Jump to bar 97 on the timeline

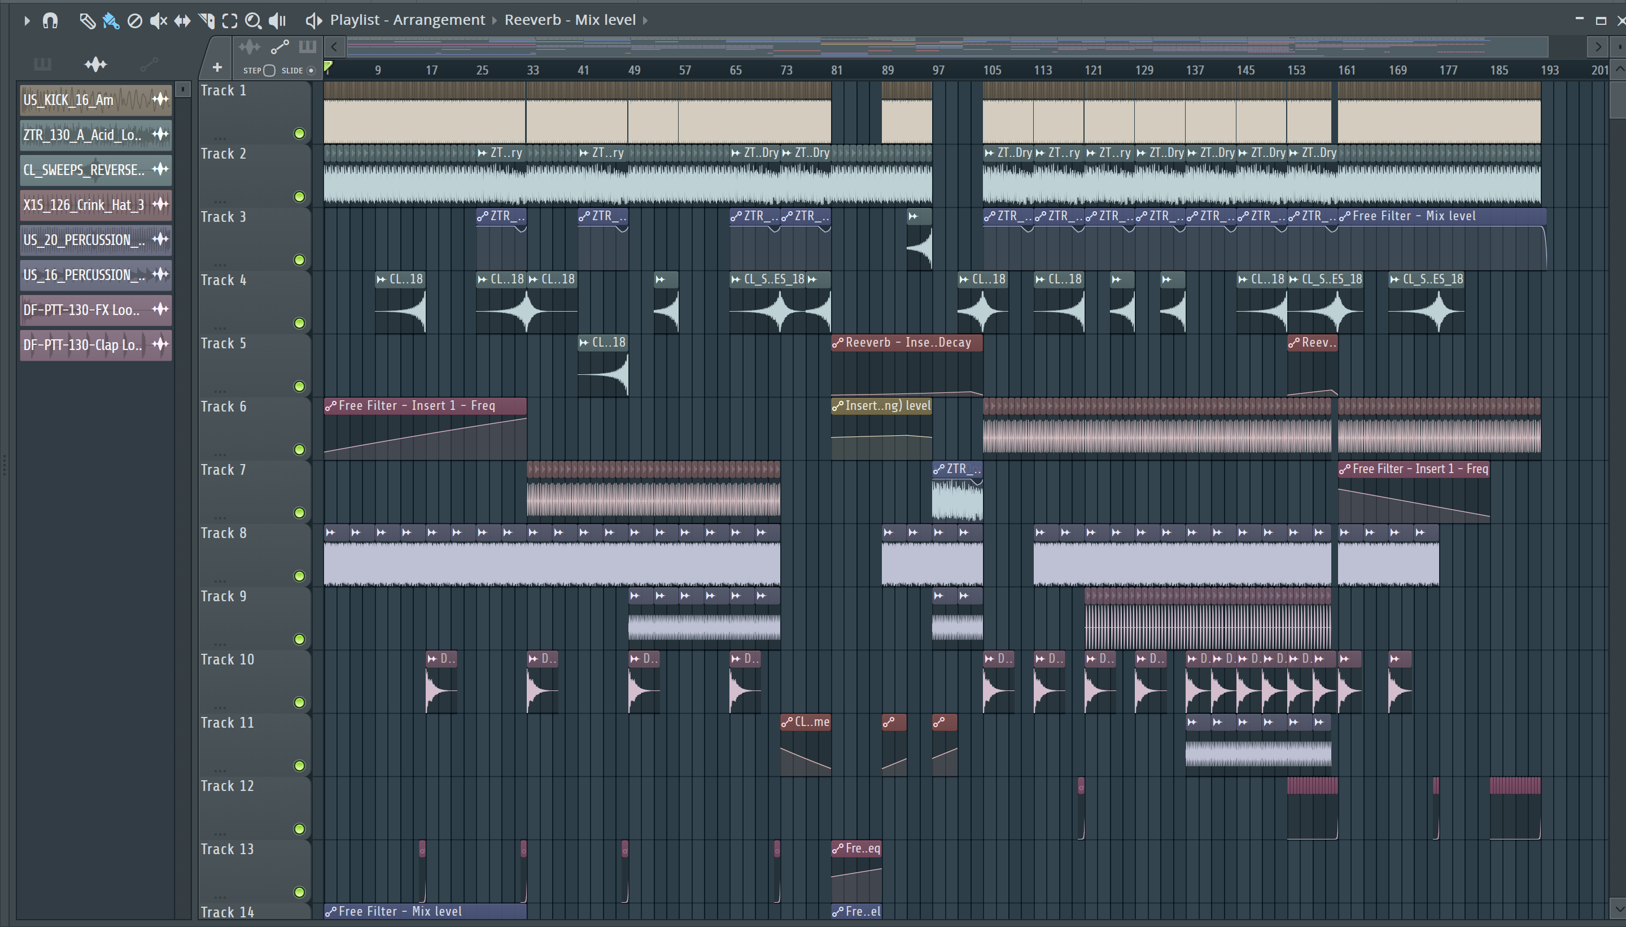pyautogui.click(x=938, y=70)
